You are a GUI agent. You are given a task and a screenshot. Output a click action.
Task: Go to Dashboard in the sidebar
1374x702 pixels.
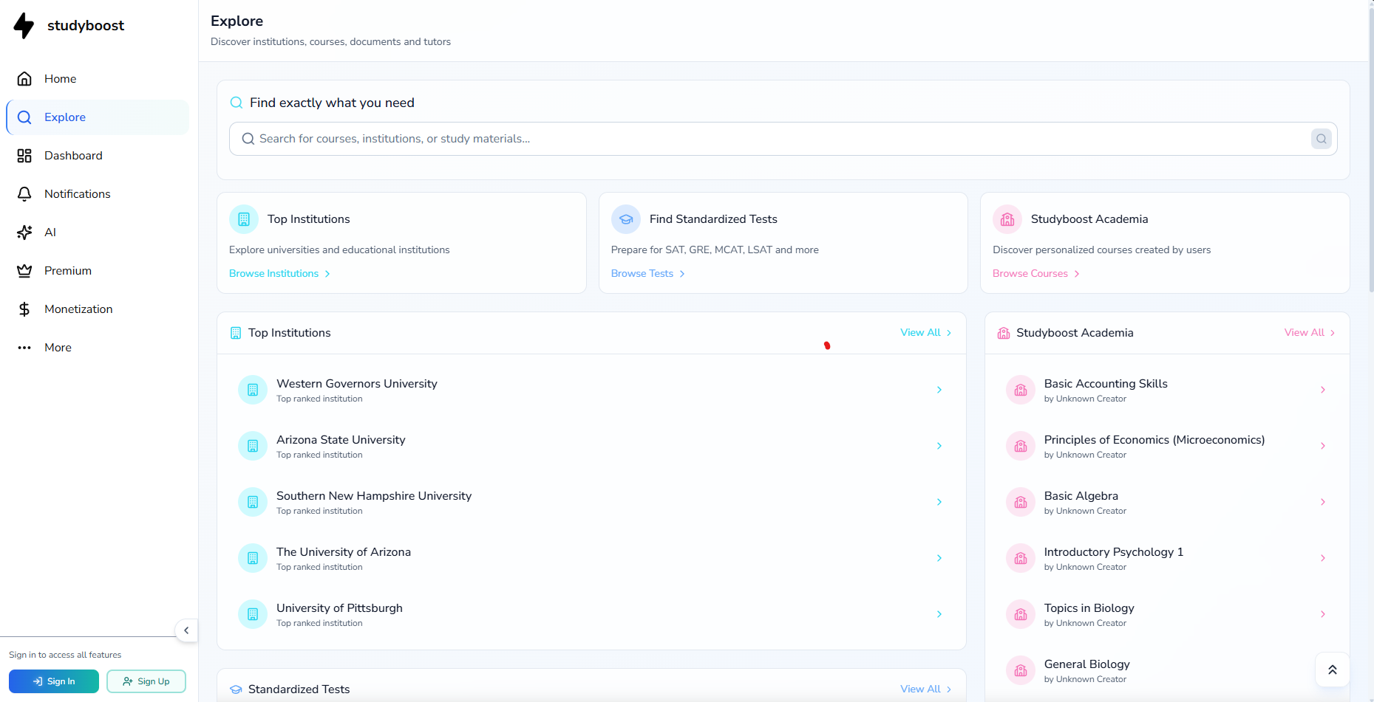coord(73,156)
